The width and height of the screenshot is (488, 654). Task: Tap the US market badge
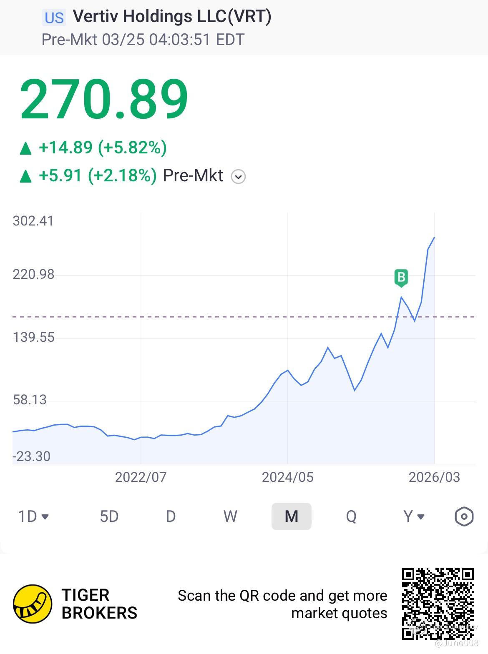[54, 18]
